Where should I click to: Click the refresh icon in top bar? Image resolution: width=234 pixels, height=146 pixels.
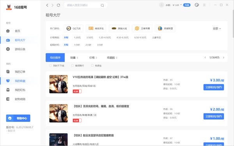pos(58,5)
